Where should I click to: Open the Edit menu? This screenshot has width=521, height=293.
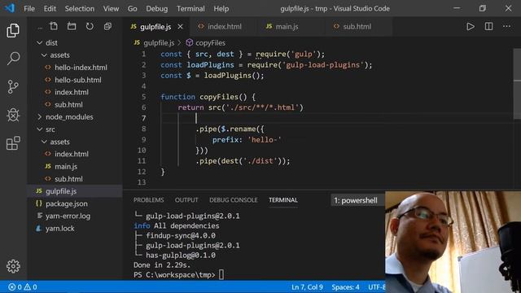click(x=50, y=9)
